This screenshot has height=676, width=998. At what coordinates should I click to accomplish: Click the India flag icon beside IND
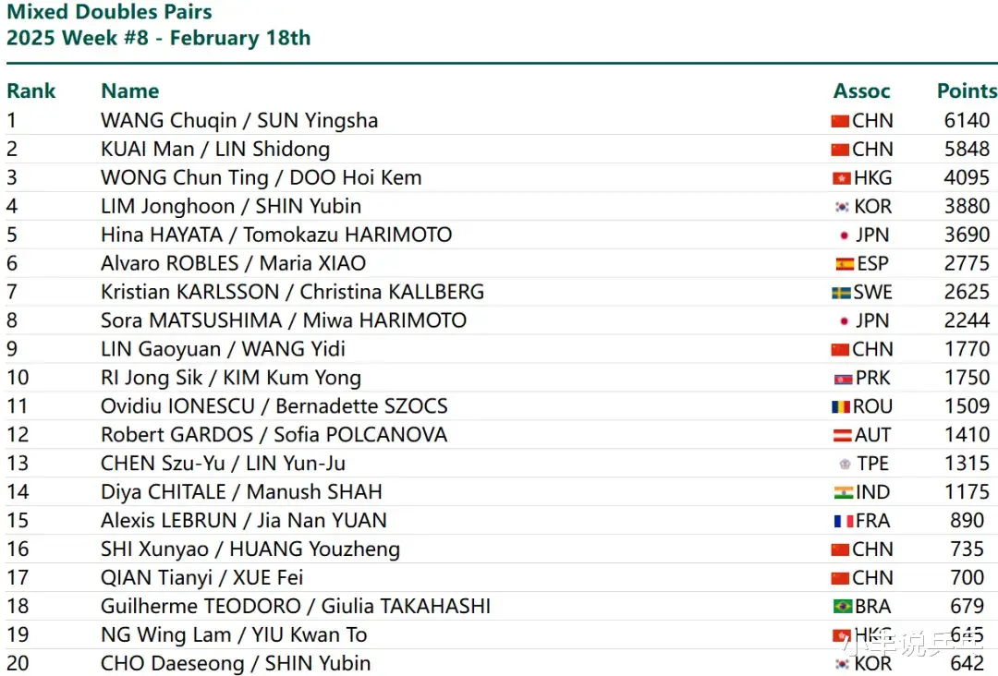843,493
